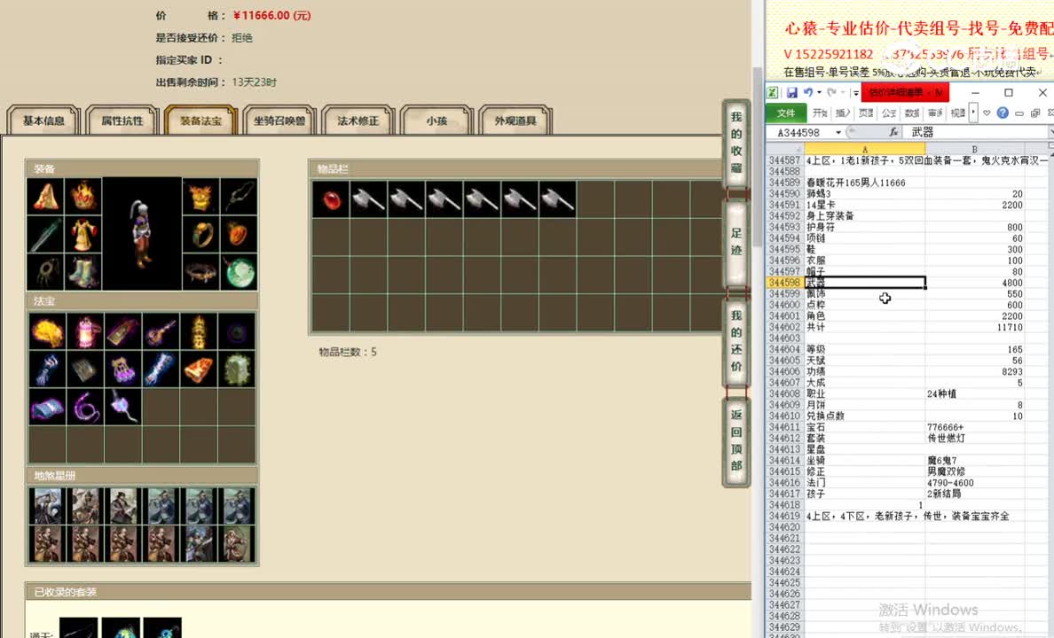The width and height of the screenshot is (1054, 638).
Task: Click the first 地煞星册 portrait card
Action: [46, 506]
